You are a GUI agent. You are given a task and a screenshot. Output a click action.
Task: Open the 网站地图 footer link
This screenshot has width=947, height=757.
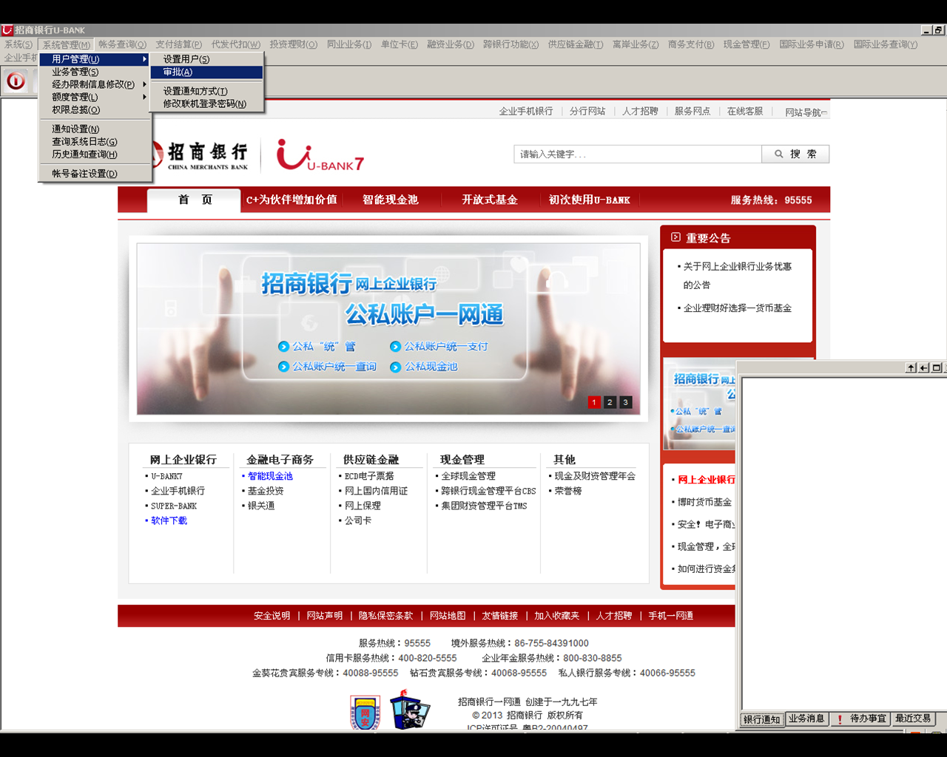click(448, 616)
